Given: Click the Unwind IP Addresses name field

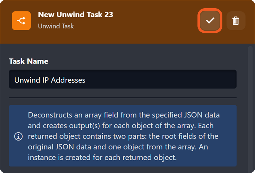Looking at the screenshot, I should [122, 79].
